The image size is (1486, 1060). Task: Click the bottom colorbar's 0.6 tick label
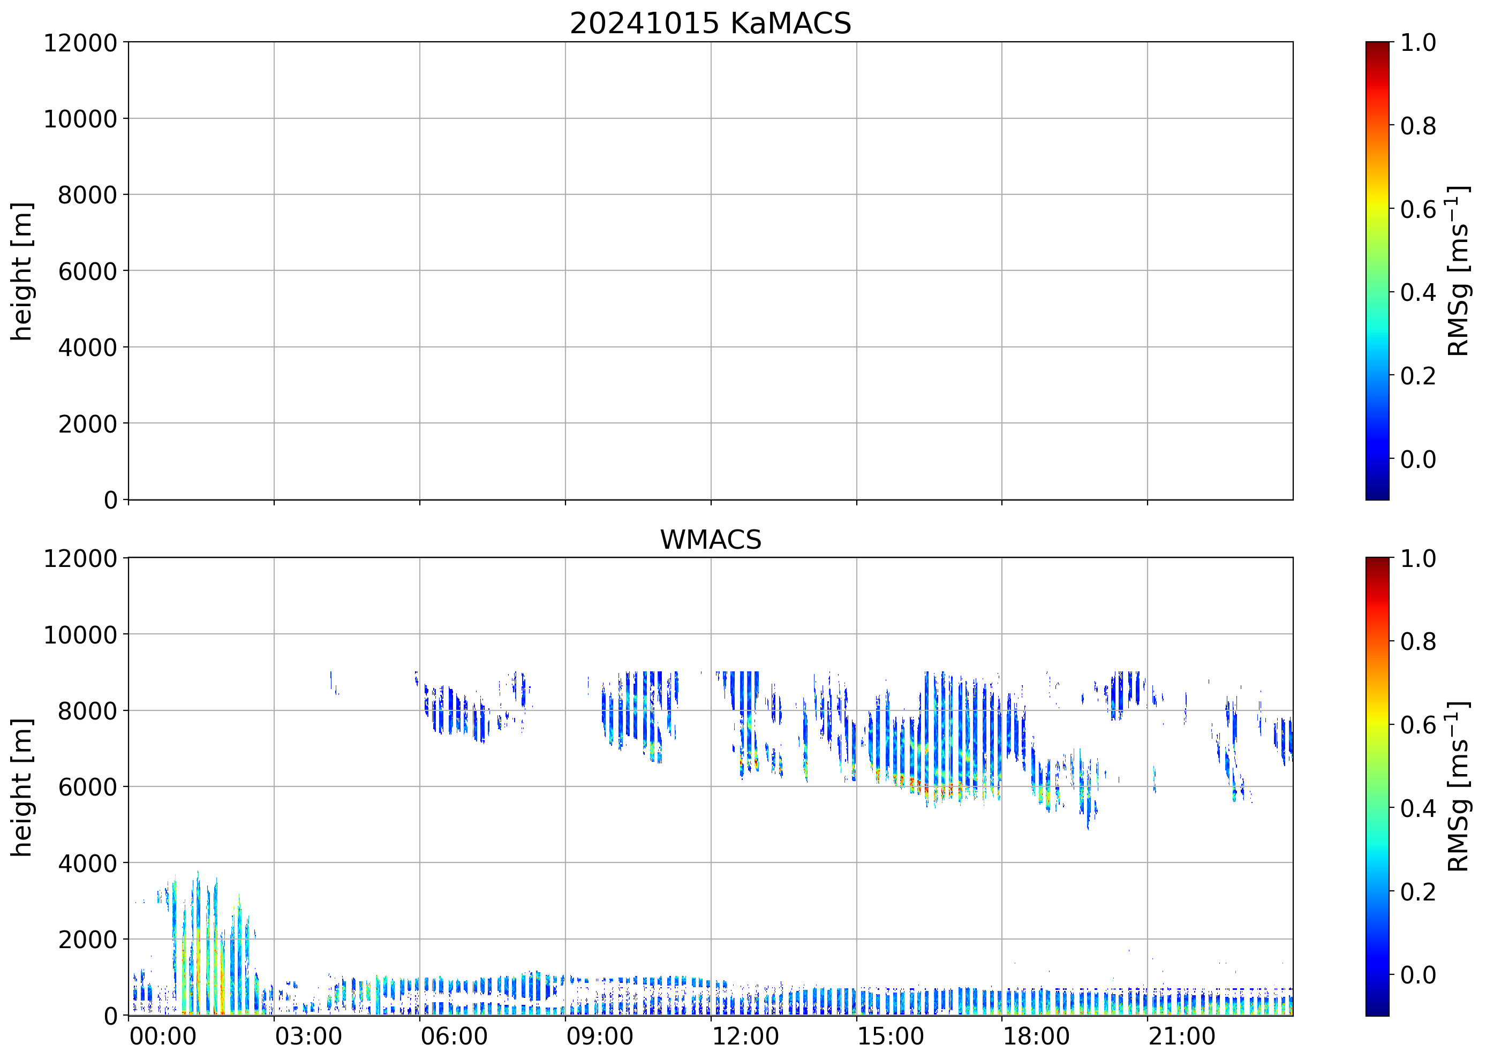pyautogui.click(x=1417, y=724)
